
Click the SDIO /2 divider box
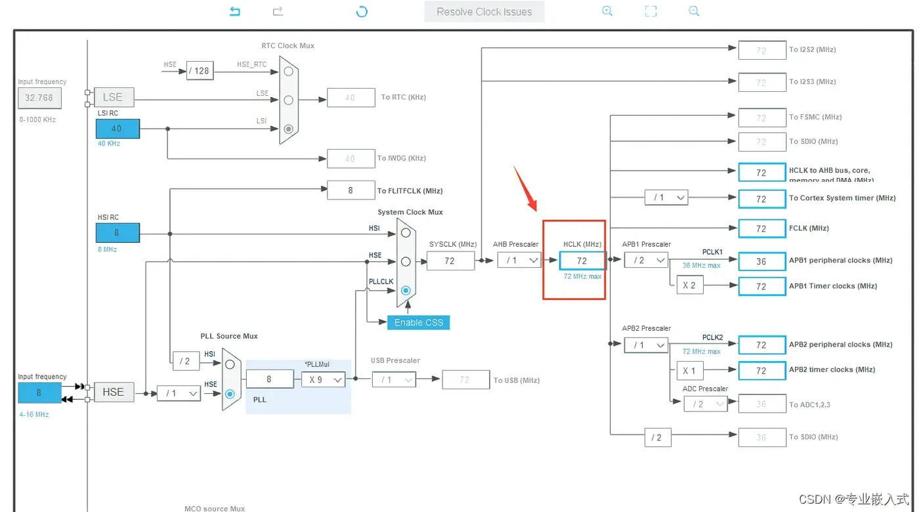pos(657,437)
